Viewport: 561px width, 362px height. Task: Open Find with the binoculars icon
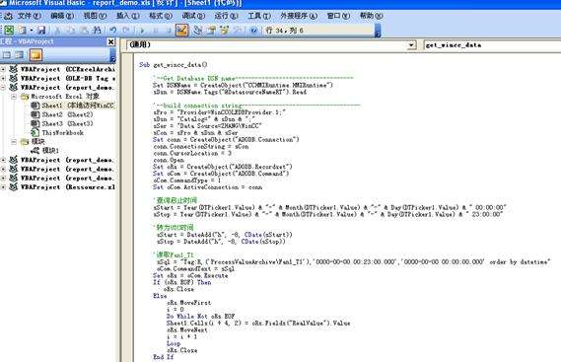click(x=97, y=30)
